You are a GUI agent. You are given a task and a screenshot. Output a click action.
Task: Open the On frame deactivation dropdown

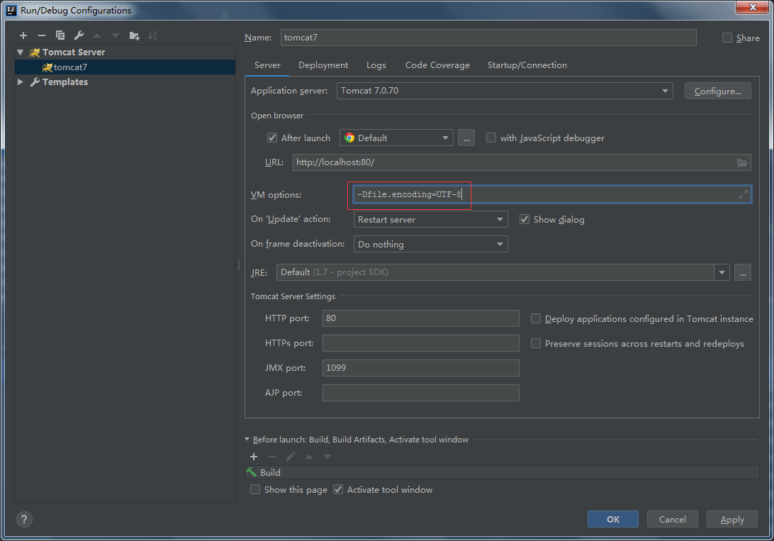[430, 244]
